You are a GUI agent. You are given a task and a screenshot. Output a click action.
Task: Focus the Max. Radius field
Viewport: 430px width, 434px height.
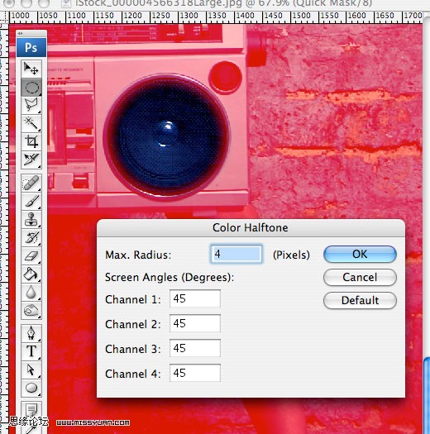coord(236,254)
